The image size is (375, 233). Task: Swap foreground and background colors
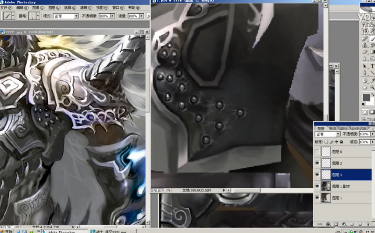[x=373, y=95]
